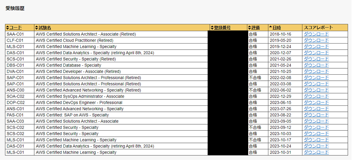
Task: Download score report for 2021-10-25 exam
Action: (316, 72)
